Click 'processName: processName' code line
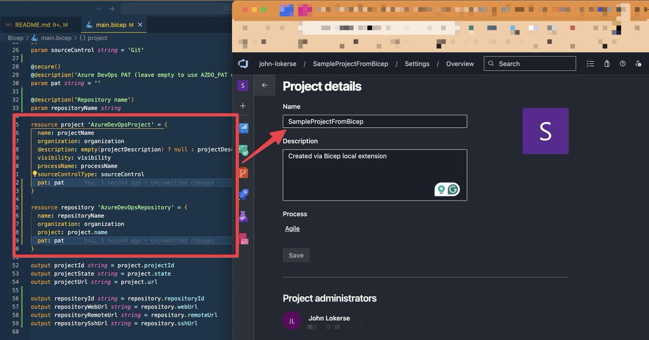 (77, 166)
